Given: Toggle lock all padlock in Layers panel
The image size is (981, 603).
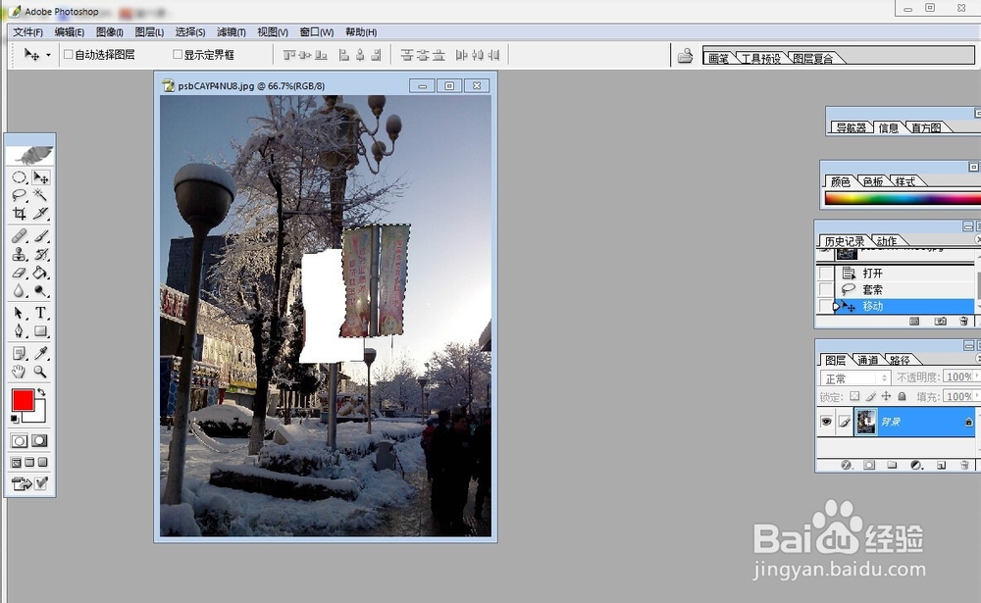Looking at the screenshot, I should point(902,396).
